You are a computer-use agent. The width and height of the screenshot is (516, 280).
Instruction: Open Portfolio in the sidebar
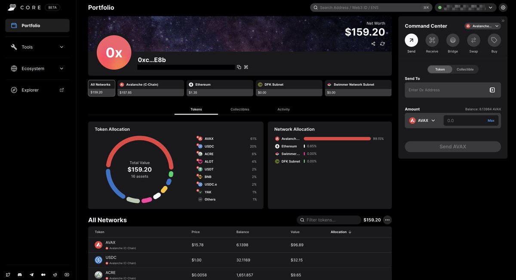(x=37, y=25)
